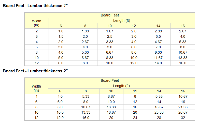Click the 24 cell in second table

tap(135, 118)
